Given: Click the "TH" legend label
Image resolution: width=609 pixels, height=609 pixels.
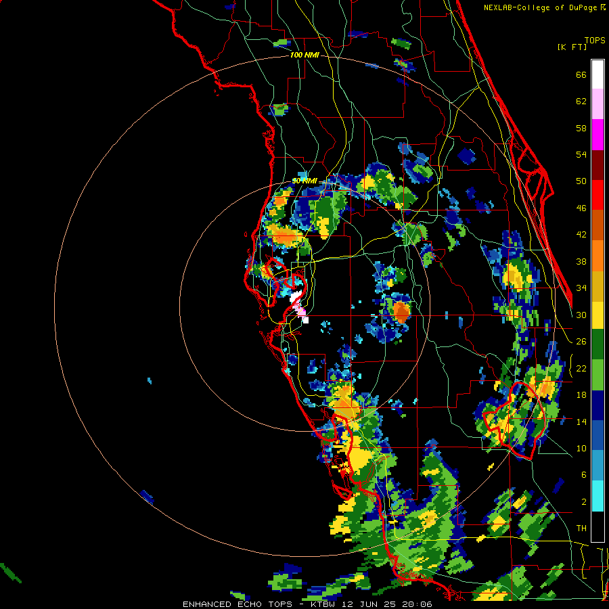Looking at the screenshot, I should pyautogui.click(x=581, y=528).
